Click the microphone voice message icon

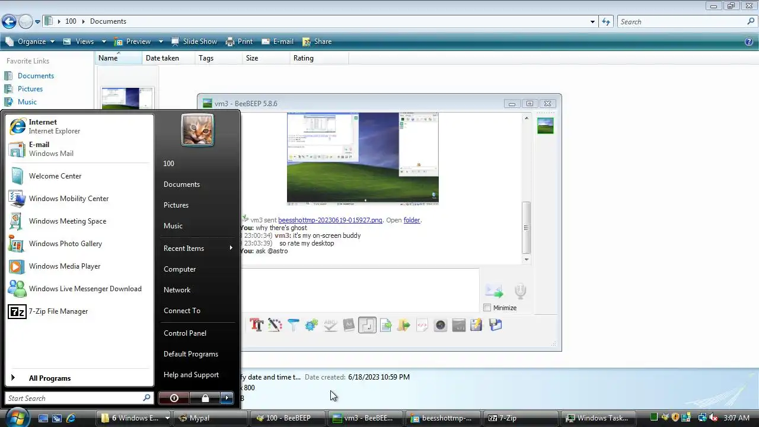coord(520,291)
